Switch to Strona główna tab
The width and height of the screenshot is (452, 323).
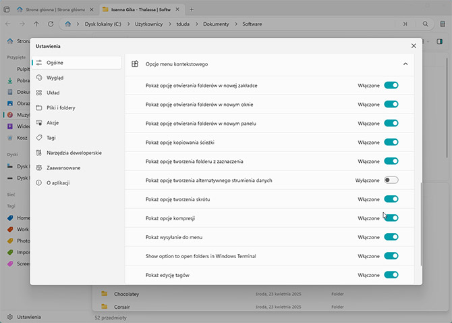pos(55,9)
